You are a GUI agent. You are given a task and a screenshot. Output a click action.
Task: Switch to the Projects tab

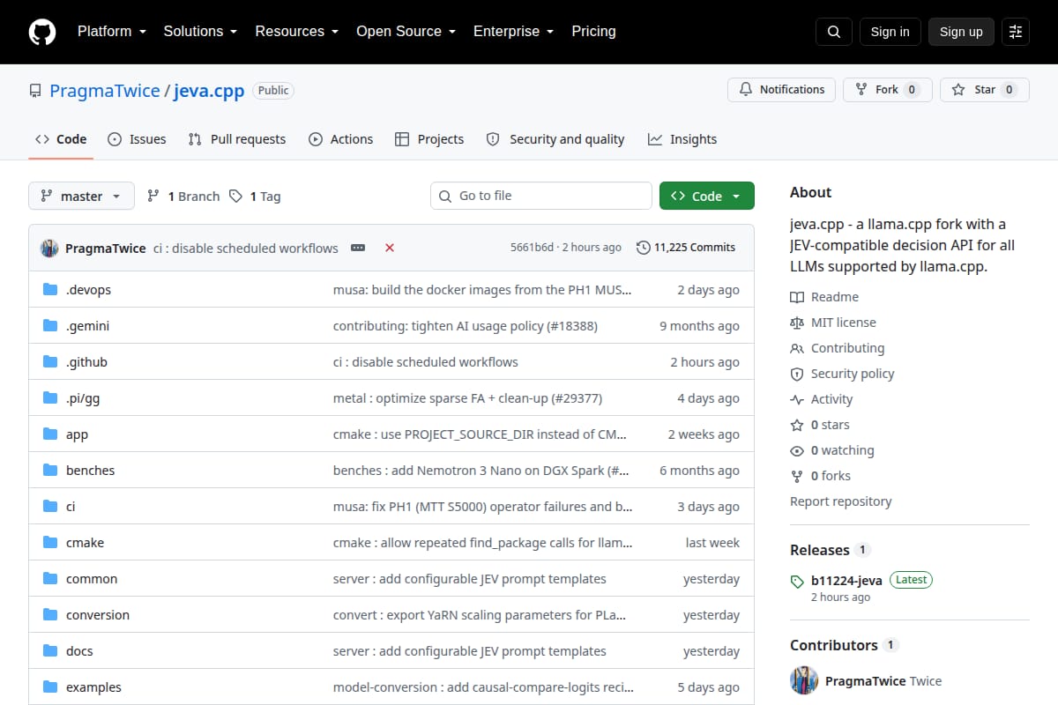coord(429,139)
